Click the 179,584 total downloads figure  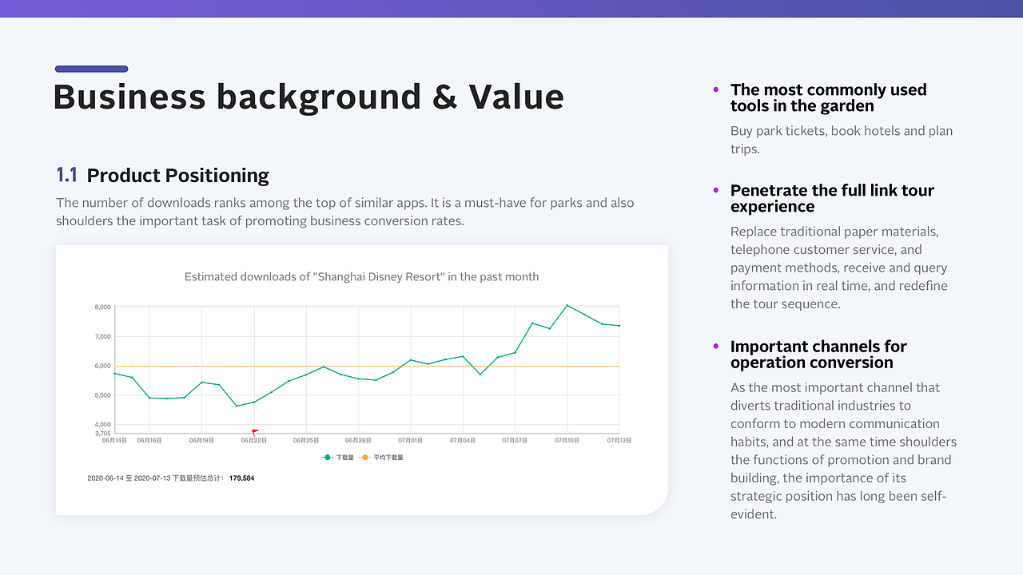coord(241,478)
